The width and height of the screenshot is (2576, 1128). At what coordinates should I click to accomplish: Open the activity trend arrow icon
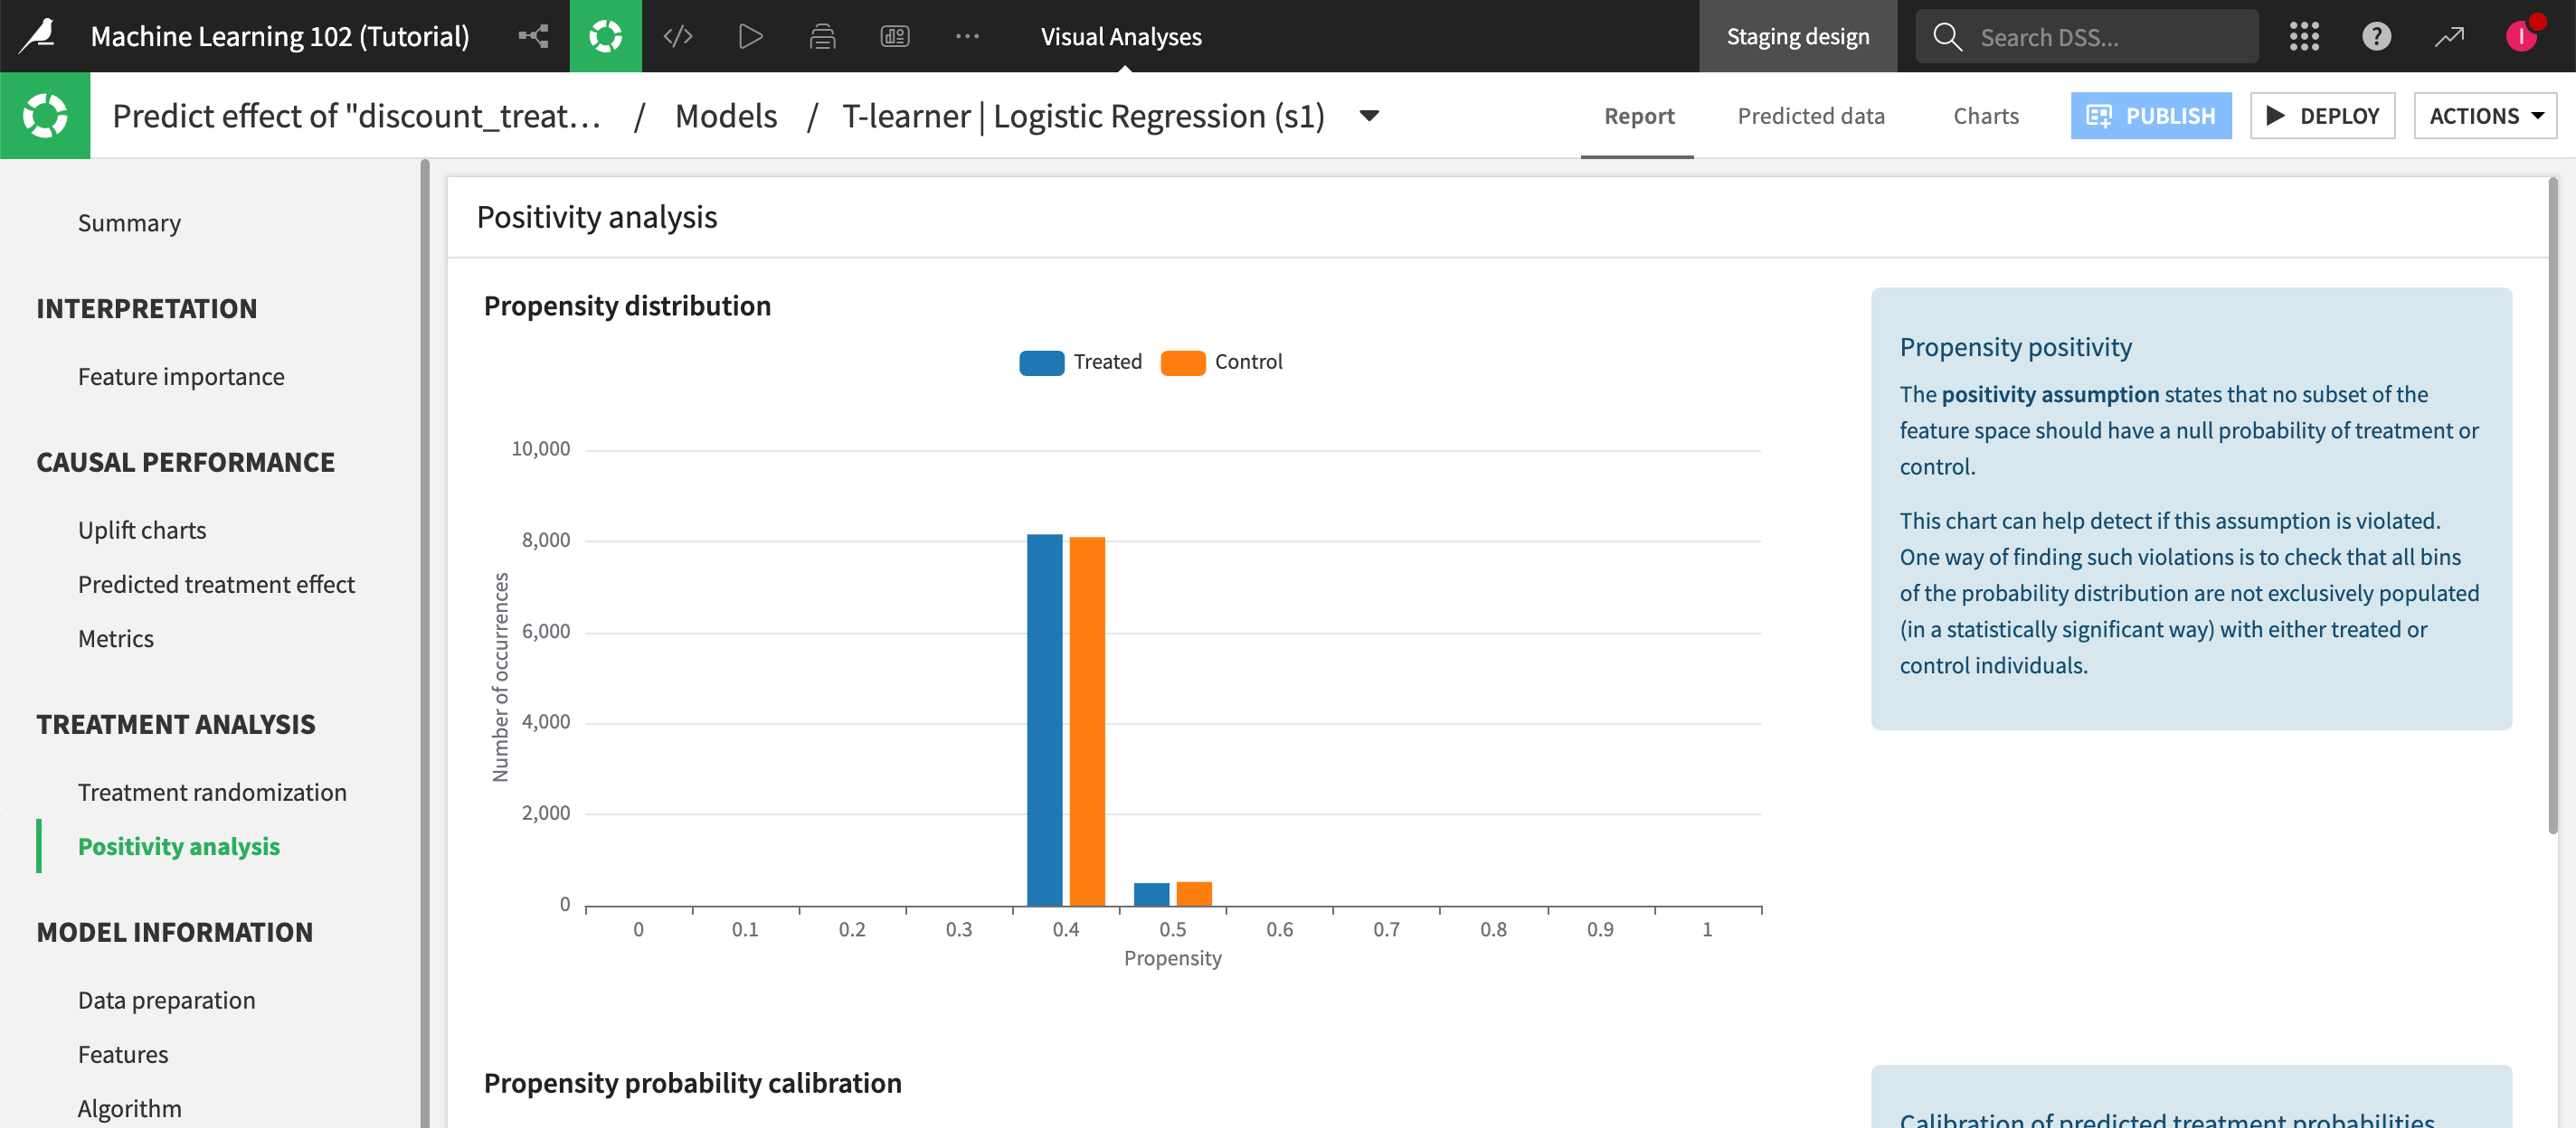pyautogui.click(x=2449, y=36)
